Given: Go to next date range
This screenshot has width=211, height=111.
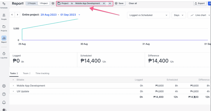Looking at the screenshot, I should click(17, 15).
